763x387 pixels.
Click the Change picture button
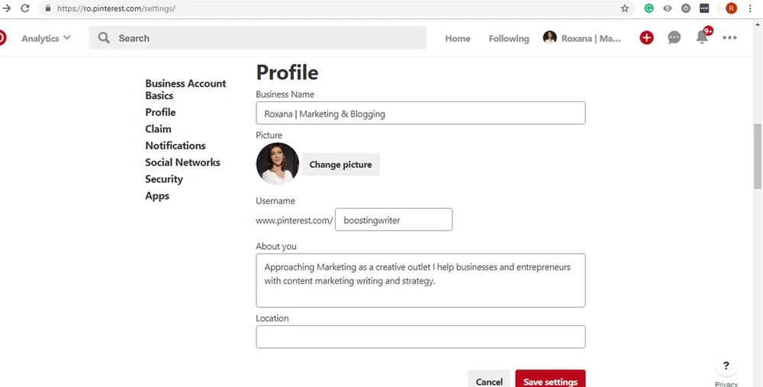340,165
